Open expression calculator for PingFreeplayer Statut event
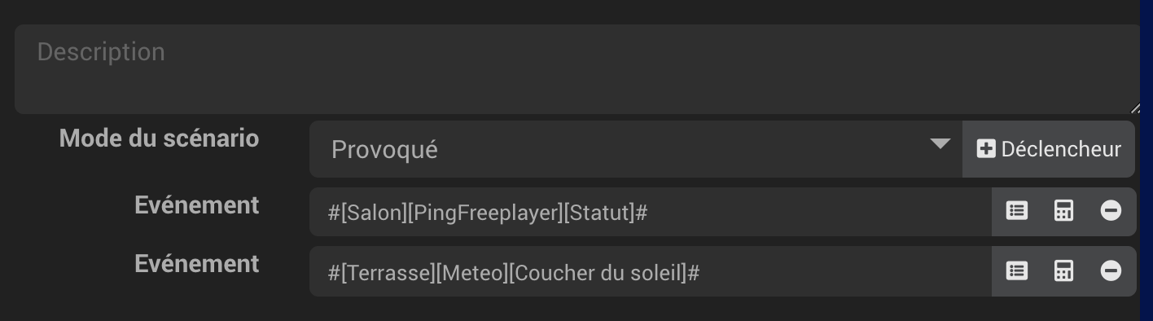The width and height of the screenshot is (1153, 321). click(x=1063, y=212)
